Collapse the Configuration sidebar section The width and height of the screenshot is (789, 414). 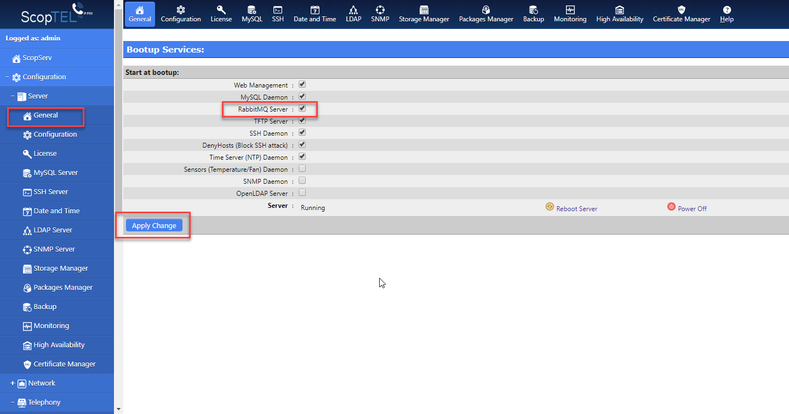coord(7,77)
